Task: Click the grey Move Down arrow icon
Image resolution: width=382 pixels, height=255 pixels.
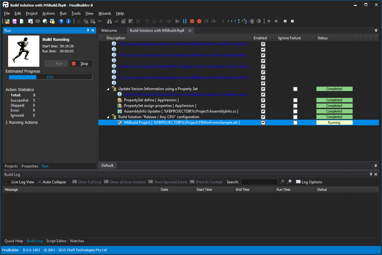Action: click(154, 21)
